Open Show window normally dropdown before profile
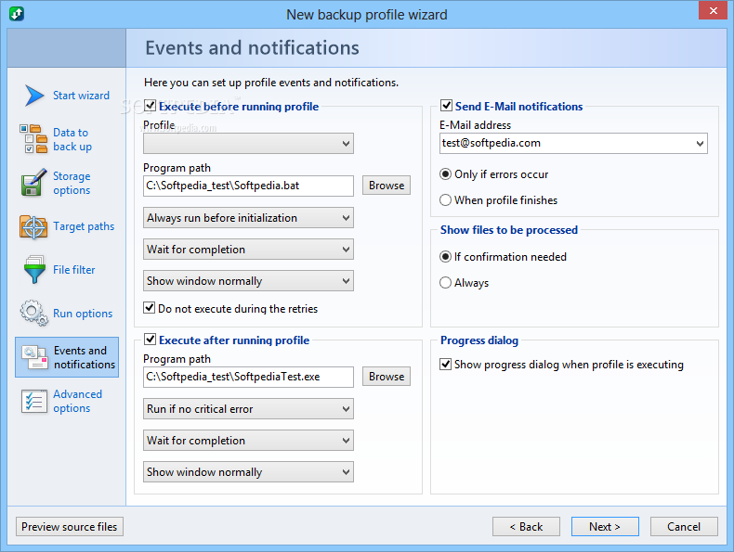 (x=248, y=281)
